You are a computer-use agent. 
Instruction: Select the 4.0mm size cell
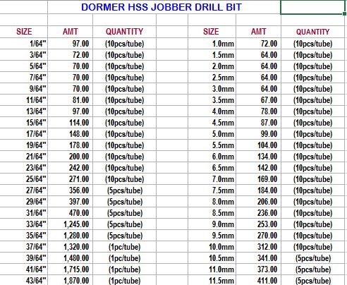point(212,111)
